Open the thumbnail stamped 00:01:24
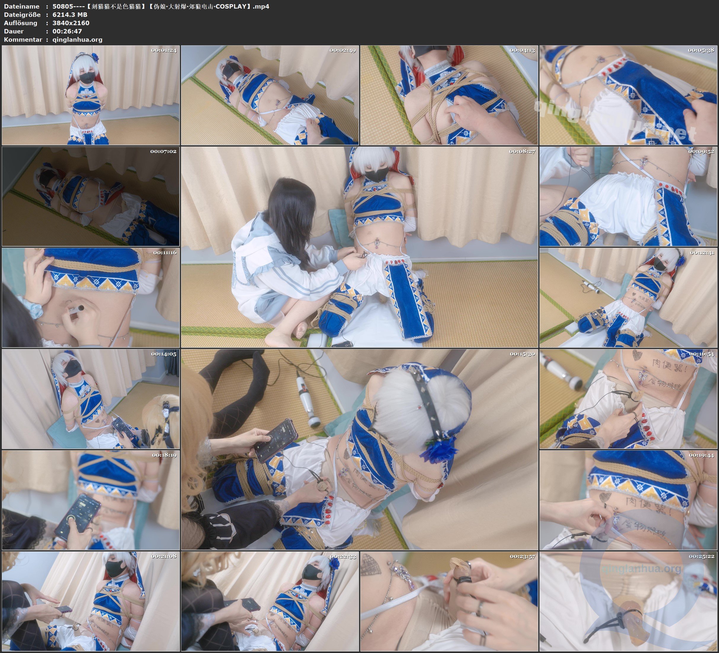Screen dimensions: 719x653 91,95
